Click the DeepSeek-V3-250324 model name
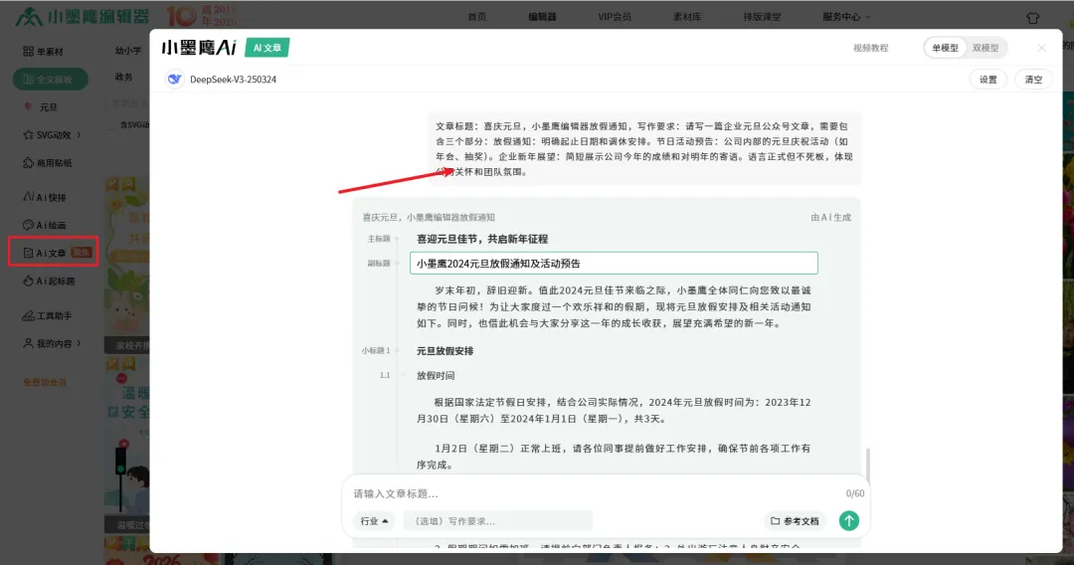 [x=233, y=80]
